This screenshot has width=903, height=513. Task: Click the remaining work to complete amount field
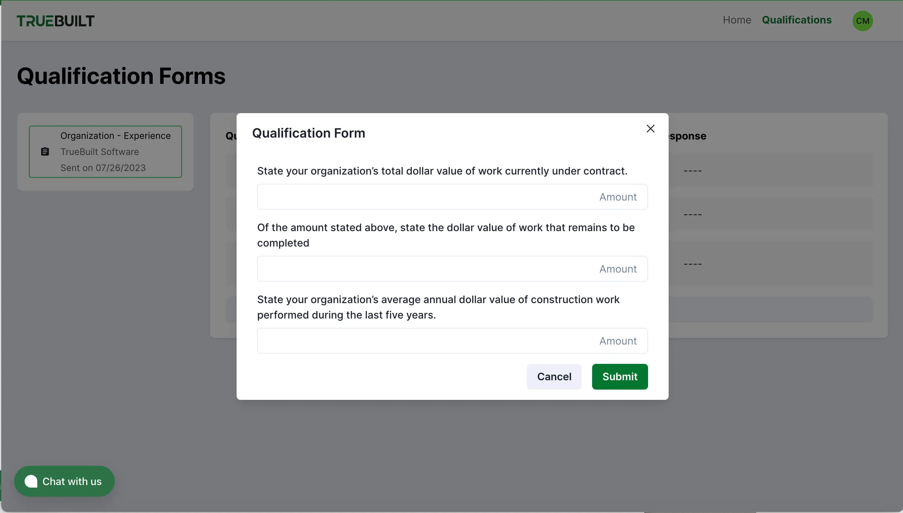452,269
